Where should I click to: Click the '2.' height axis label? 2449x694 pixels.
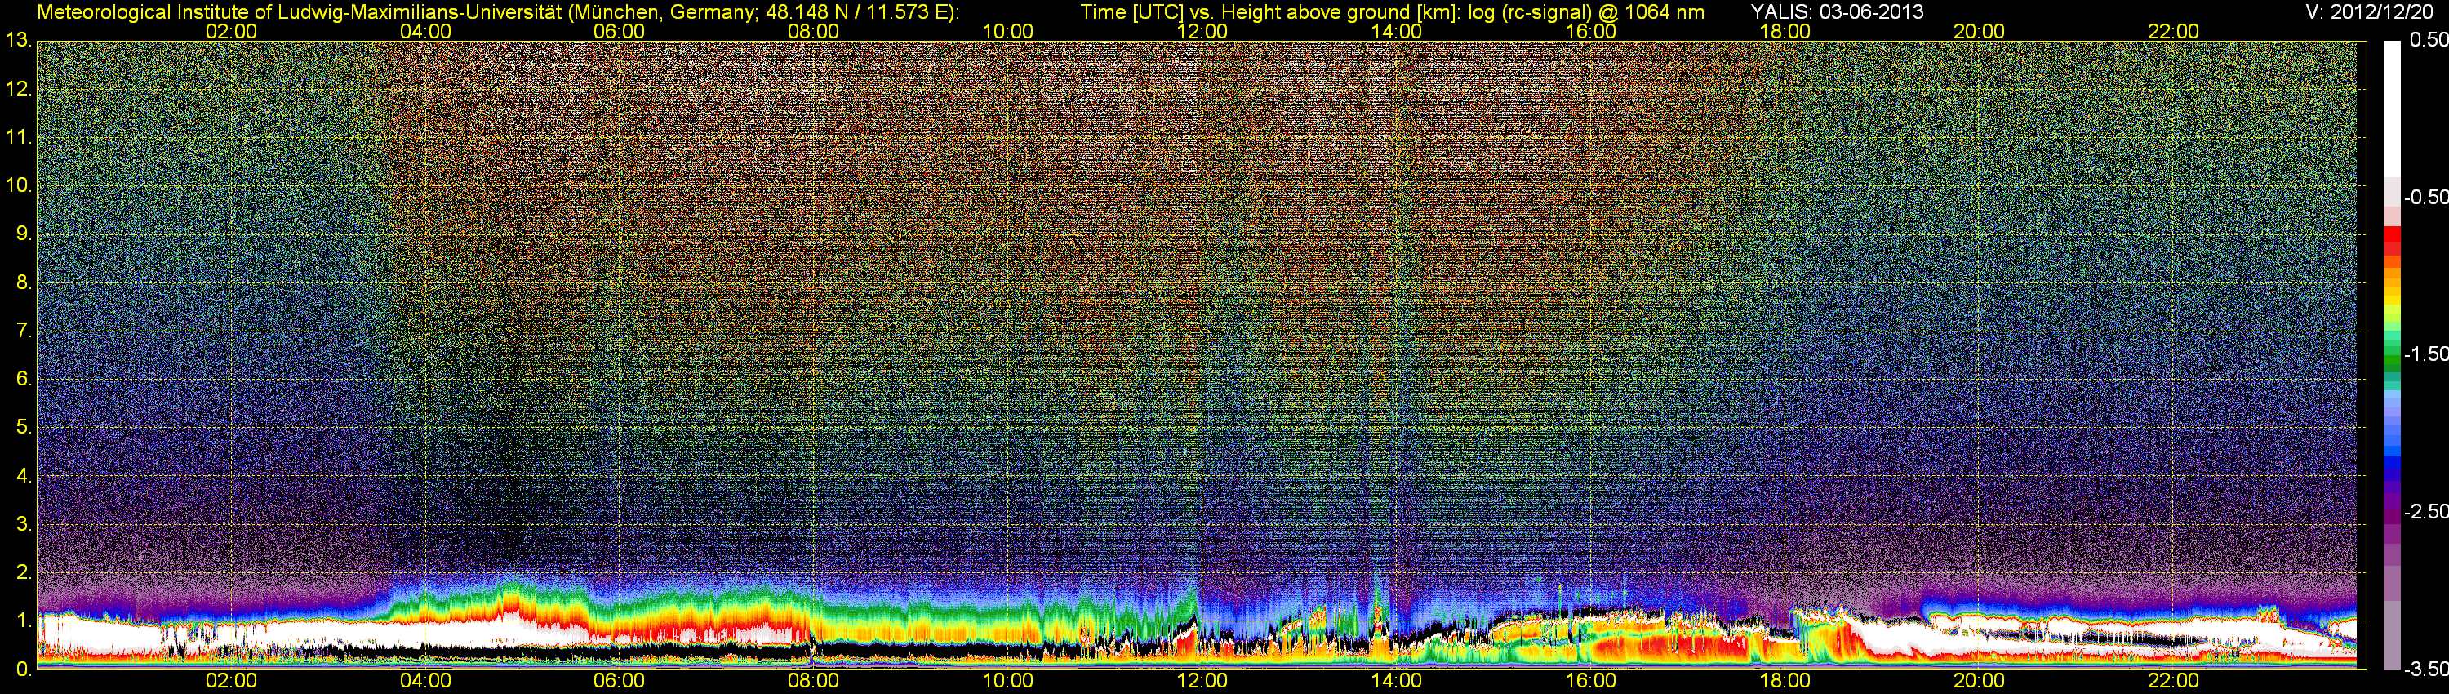coord(24,572)
